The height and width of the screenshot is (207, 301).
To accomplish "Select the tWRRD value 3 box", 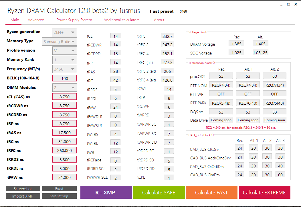I will [x=169, y=116].
